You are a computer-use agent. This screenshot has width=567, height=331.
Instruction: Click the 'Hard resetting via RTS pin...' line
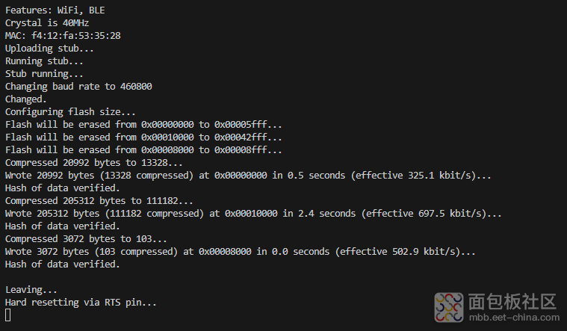click(x=81, y=303)
